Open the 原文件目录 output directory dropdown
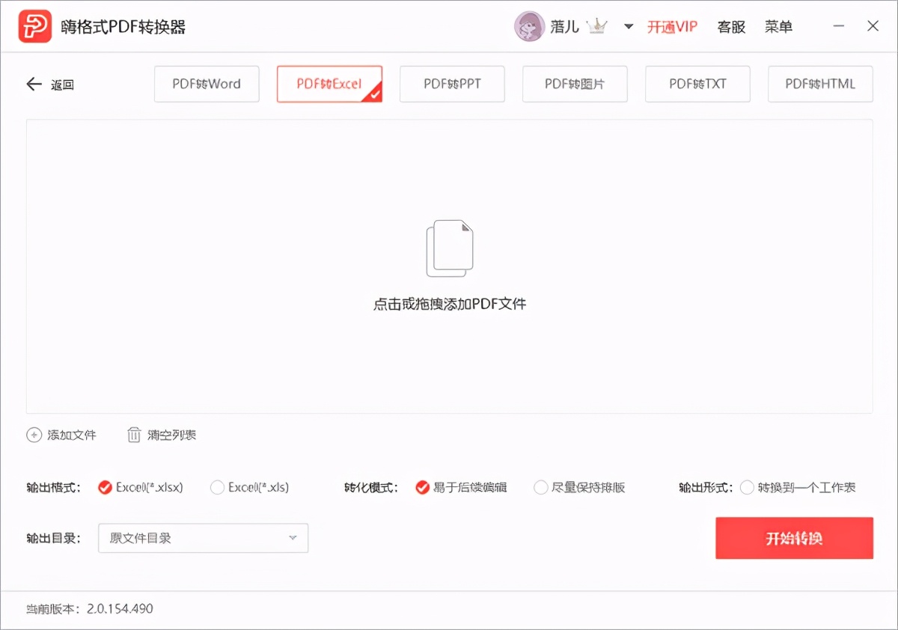The image size is (898, 630). [x=203, y=538]
